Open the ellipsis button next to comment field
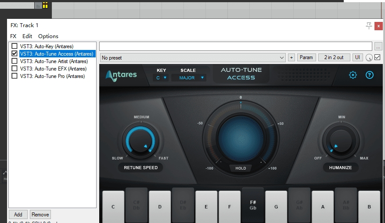The image size is (385, 223). (x=378, y=46)
